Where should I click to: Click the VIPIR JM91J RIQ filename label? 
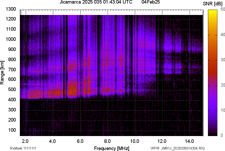pos(177,148)
